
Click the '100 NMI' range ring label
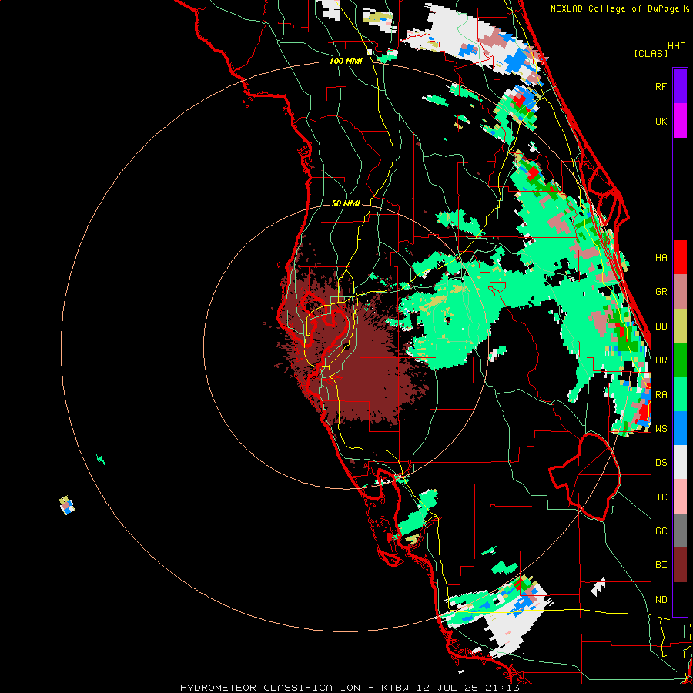point(346,61)
